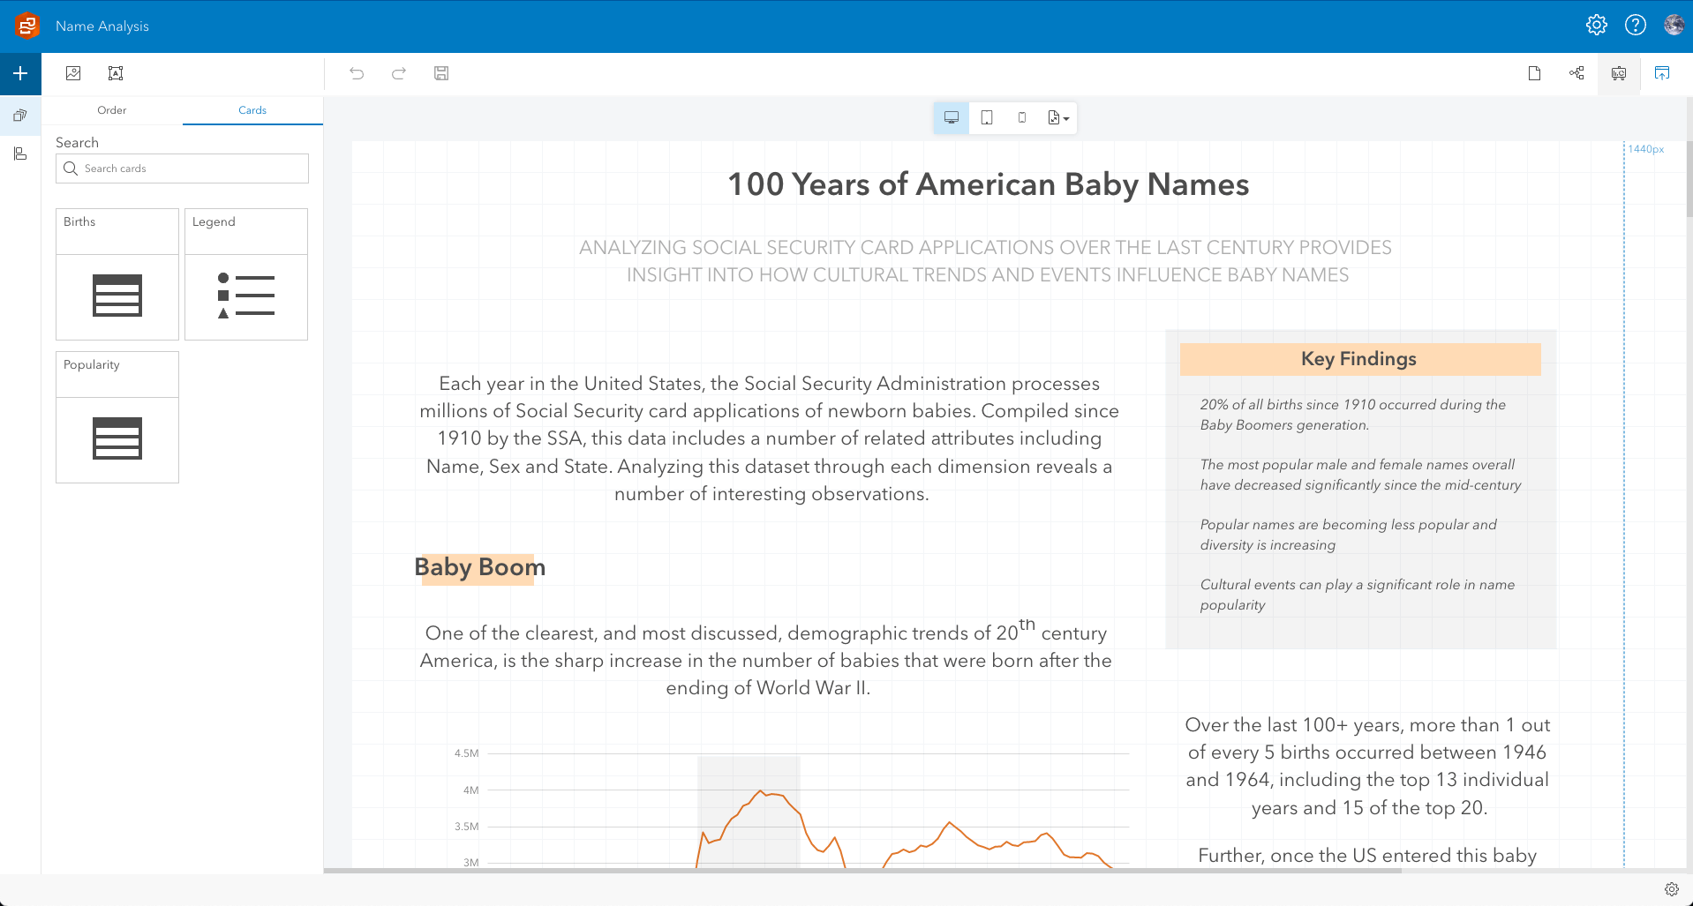Click the 'Search' label in cards panel

pos(77,142)
